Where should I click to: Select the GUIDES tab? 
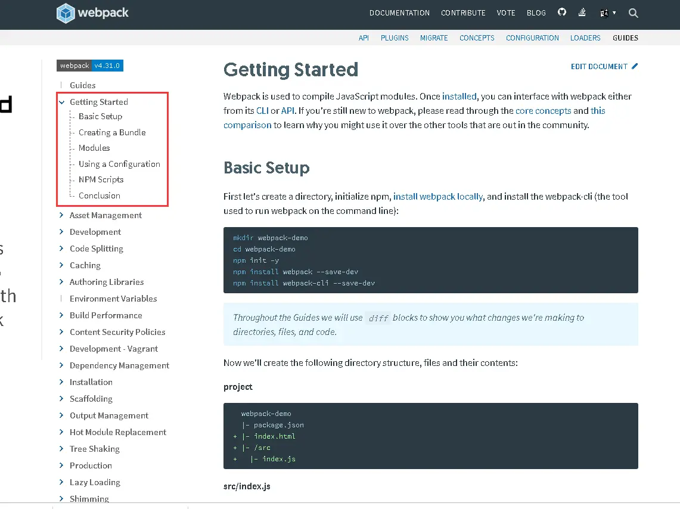point(625,38)
